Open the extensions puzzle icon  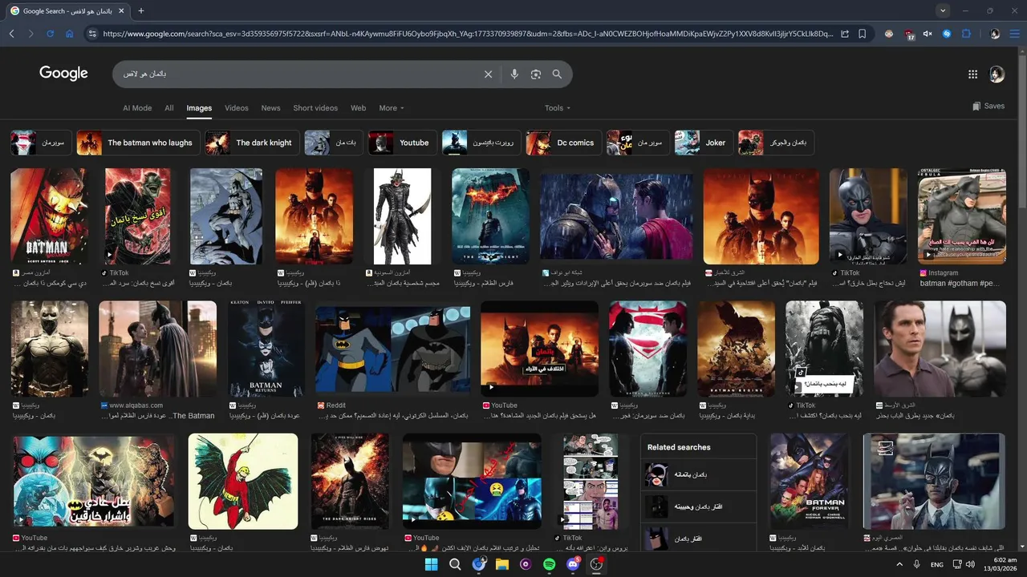tap(966, 34)
